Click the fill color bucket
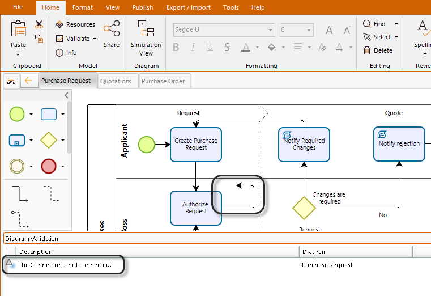 tap(272, 47)
